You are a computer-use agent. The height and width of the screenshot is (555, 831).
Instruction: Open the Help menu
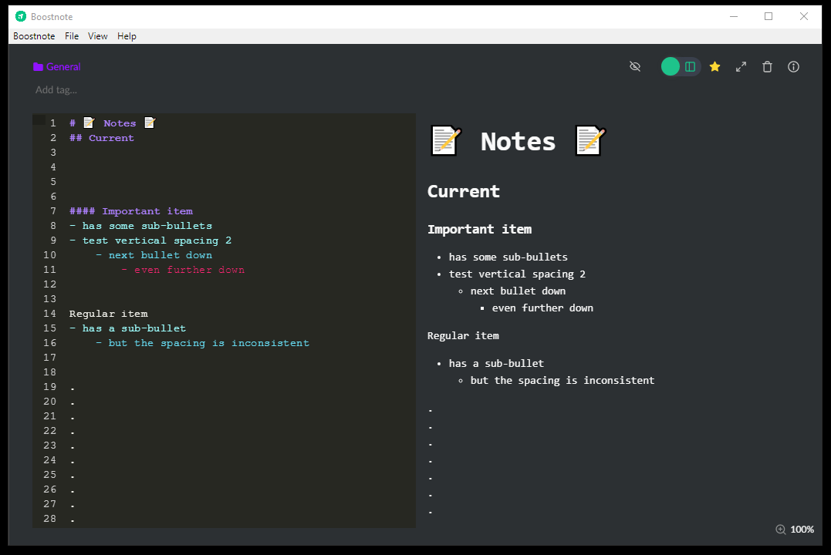coord(127,36)
